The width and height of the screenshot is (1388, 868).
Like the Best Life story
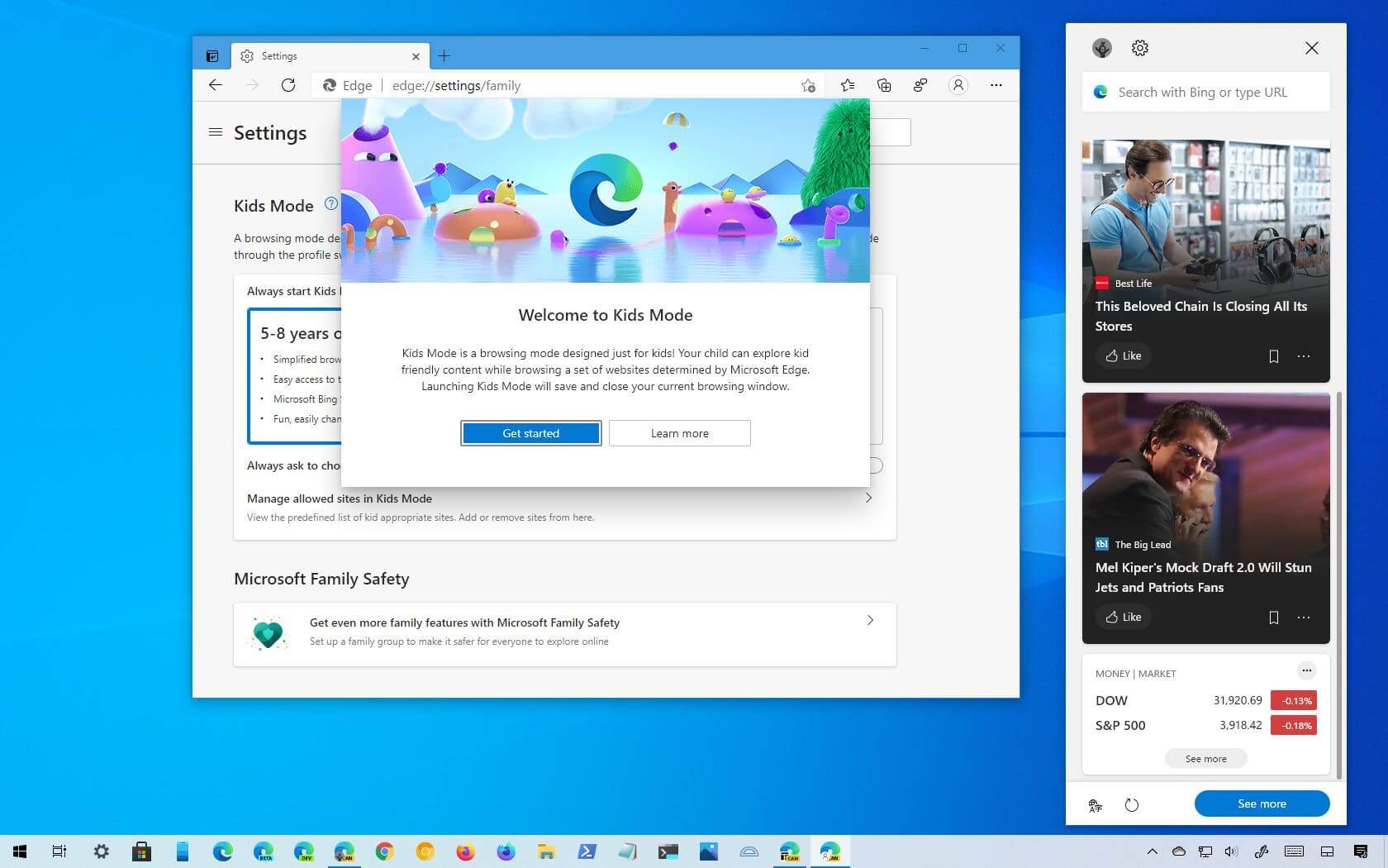pos(1124,356)
